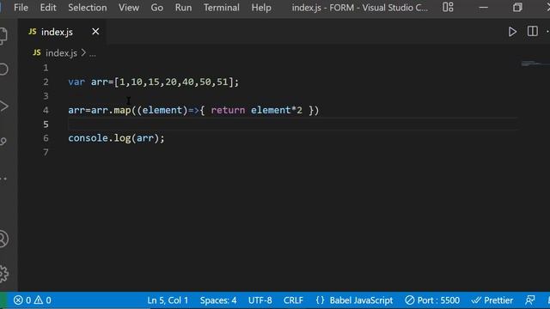Open the Go menu
The height and width of the screenshot is (309, 550).
(x=156, y=8)
